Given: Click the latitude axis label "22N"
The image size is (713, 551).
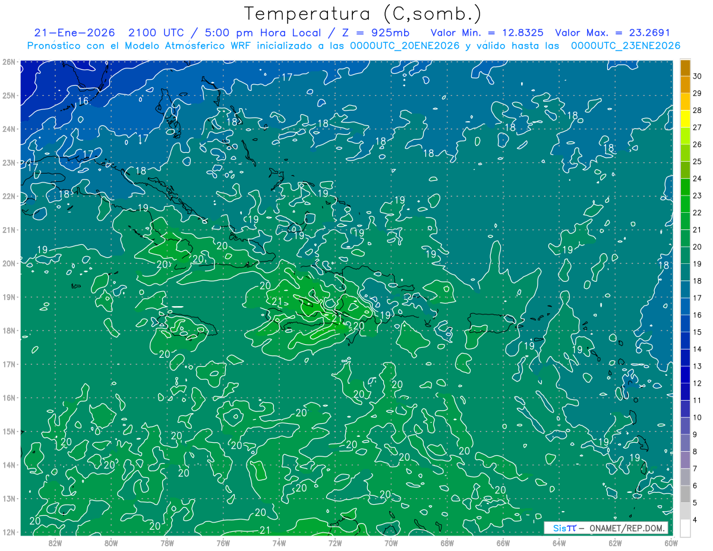Looking at the screenshot, I should tap(9, 196).
